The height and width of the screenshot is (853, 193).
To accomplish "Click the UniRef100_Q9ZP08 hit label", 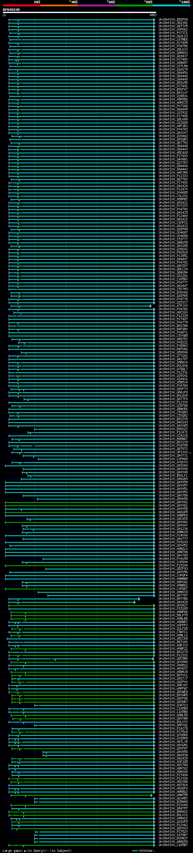I will pos(173,20).
